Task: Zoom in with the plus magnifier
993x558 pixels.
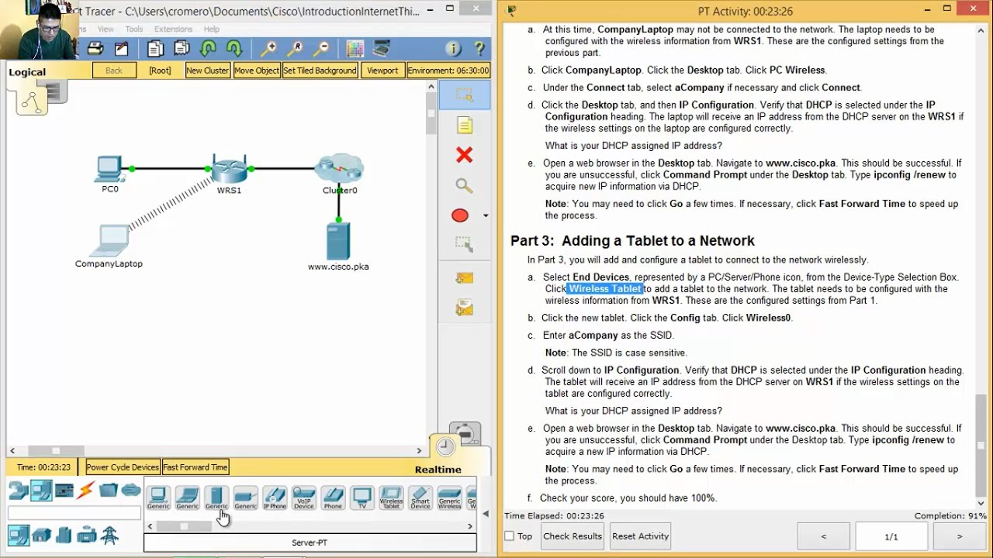Action: (x=268, y=49)
